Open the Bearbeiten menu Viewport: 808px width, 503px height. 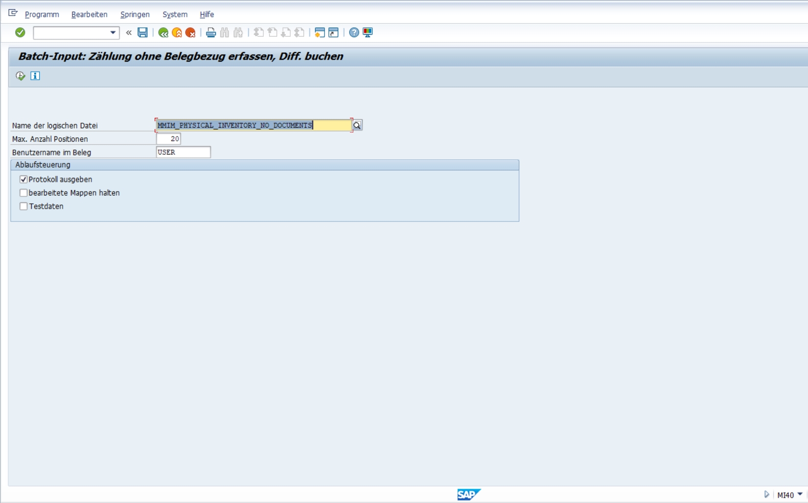[x=90, y=15]
